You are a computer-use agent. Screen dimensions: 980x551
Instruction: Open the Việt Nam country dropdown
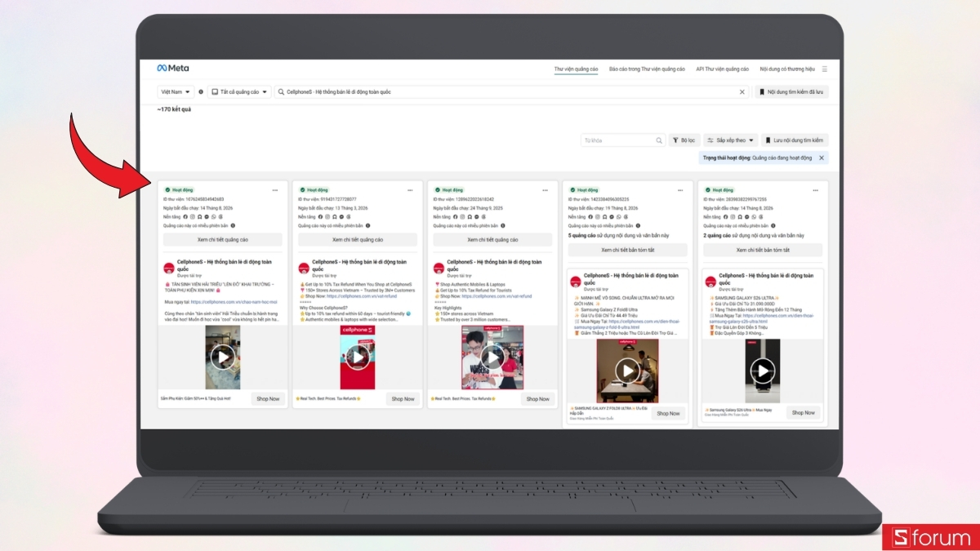(176, 92)
